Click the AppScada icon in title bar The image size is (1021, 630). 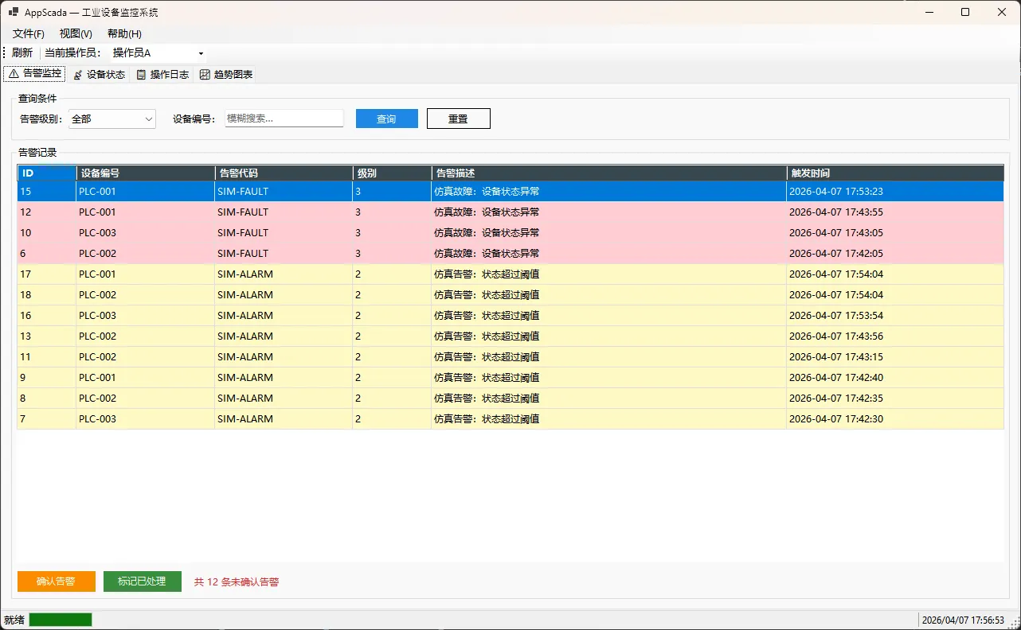pos(13,12)
